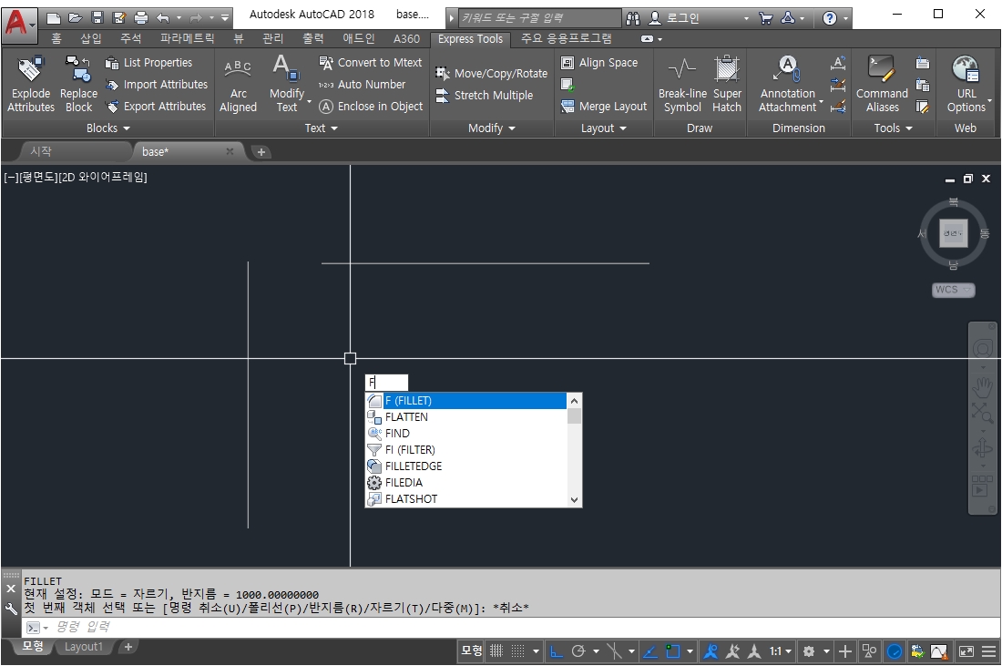Click the search binoculars icon
The width and height of the screenshot is (1002, 666).
click(x=633, y=18)
